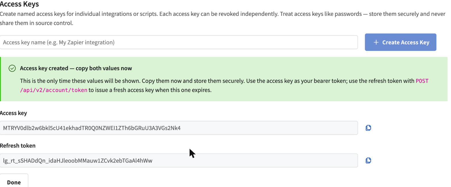Click the Access Keys section heading
451x187 pixels.
click(x=19, y=4)
